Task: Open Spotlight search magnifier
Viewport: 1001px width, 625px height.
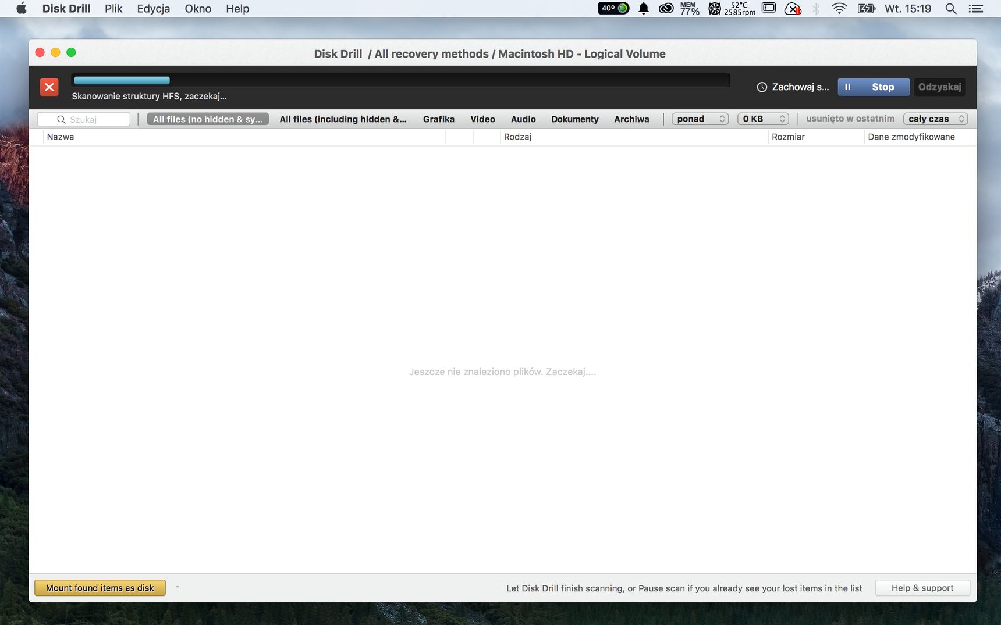Action: pos(951,9)
